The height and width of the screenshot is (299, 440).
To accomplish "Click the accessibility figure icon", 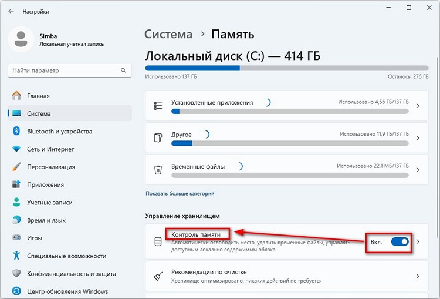I will (16, 256).
